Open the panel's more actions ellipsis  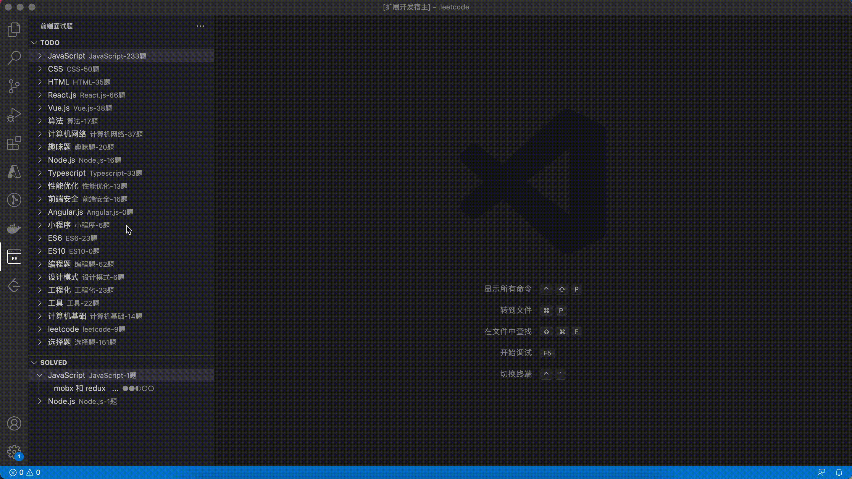click(x=201, y=26)
